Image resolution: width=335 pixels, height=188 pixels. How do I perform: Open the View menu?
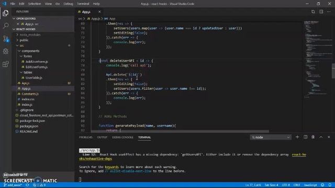(x=48, y=4)
